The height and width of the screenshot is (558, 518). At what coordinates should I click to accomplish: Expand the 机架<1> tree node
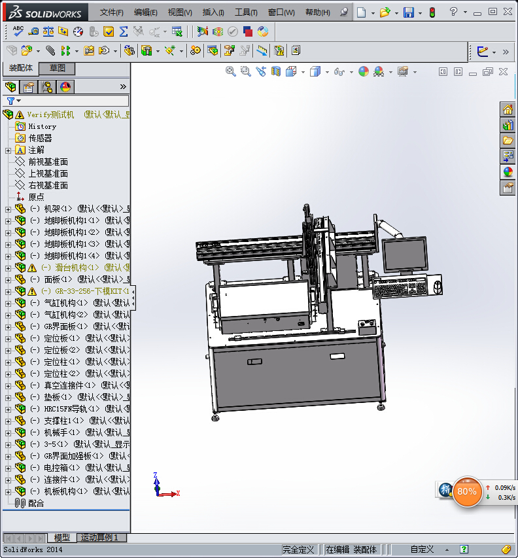pos(8,209)
